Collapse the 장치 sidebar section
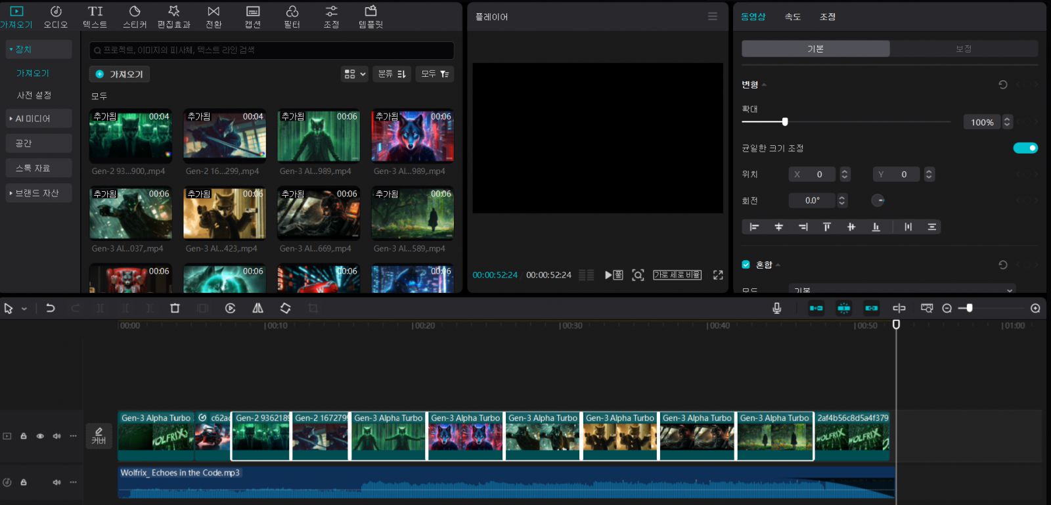This screenshot has height=505, width=1051. pos(38,49)
